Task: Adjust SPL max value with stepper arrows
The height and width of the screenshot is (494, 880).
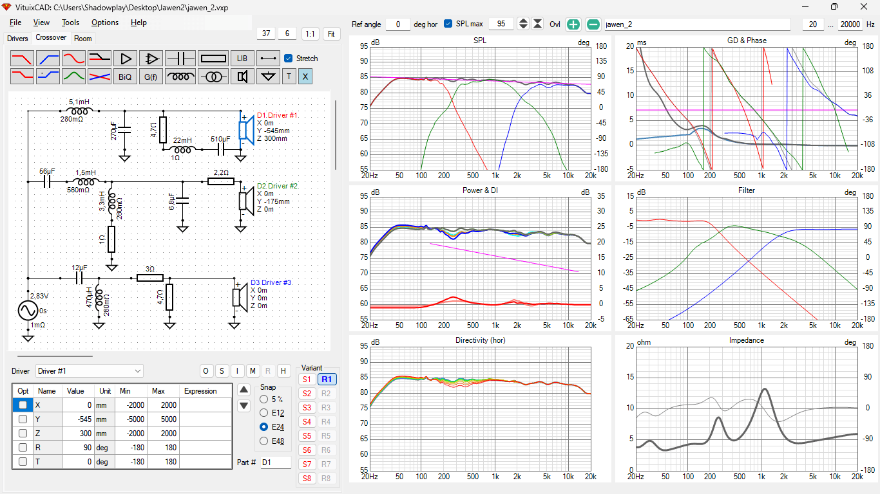Action: pyautogui.click(x=523, y=24)
